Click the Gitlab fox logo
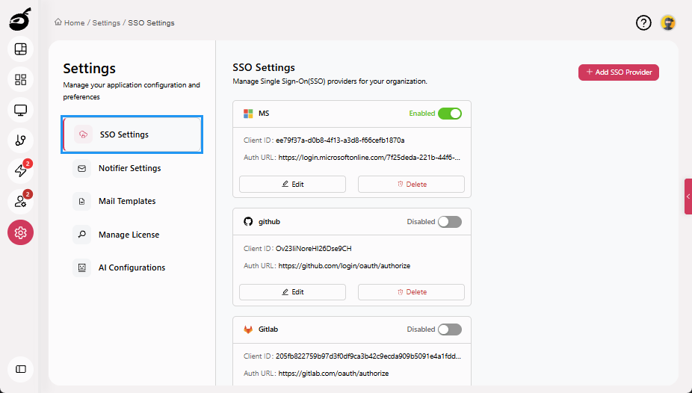This screenshot has height=393, width=692. pyautogui.click(x=248, y=329)
